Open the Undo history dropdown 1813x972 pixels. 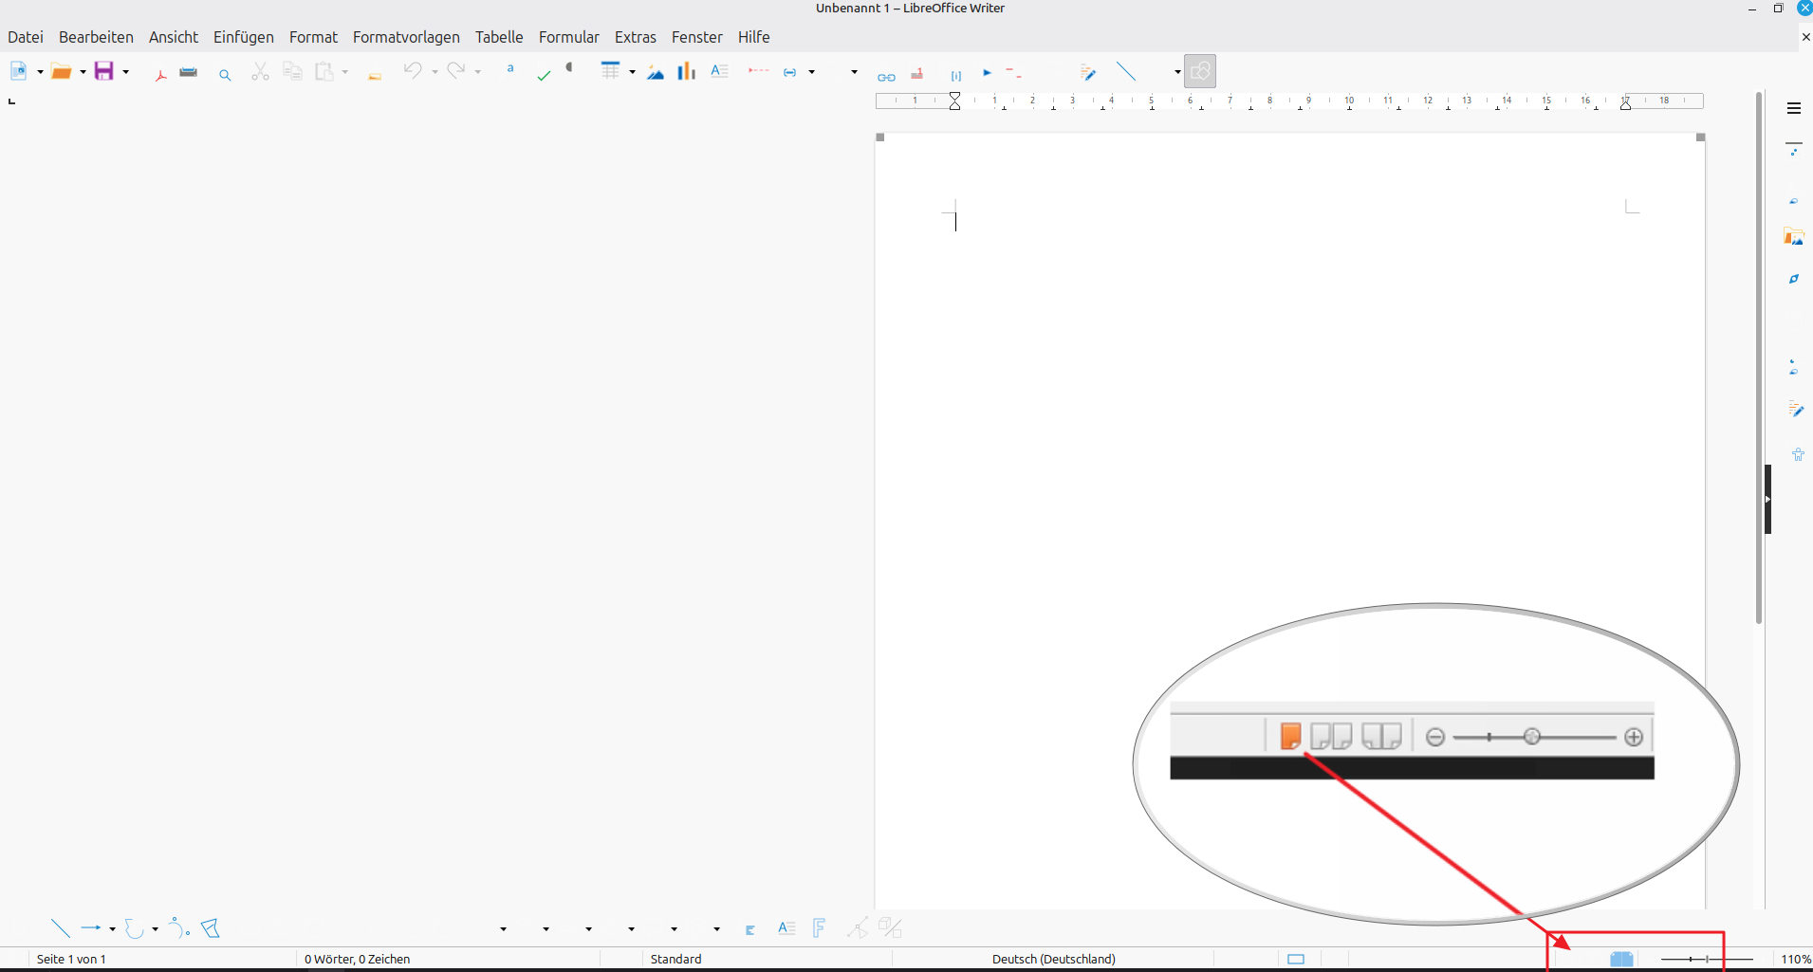pyautogui.click(x=435, y=72)
